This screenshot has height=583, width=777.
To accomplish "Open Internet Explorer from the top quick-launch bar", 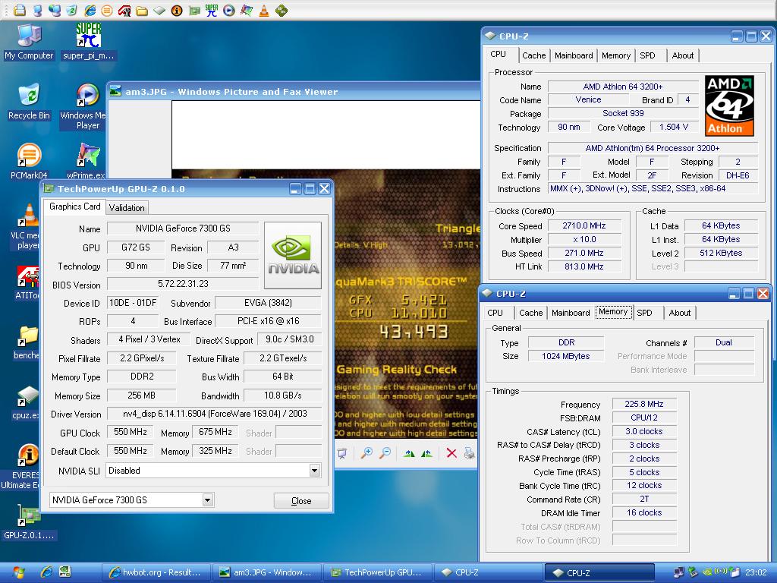I will [x=90, y=11].
